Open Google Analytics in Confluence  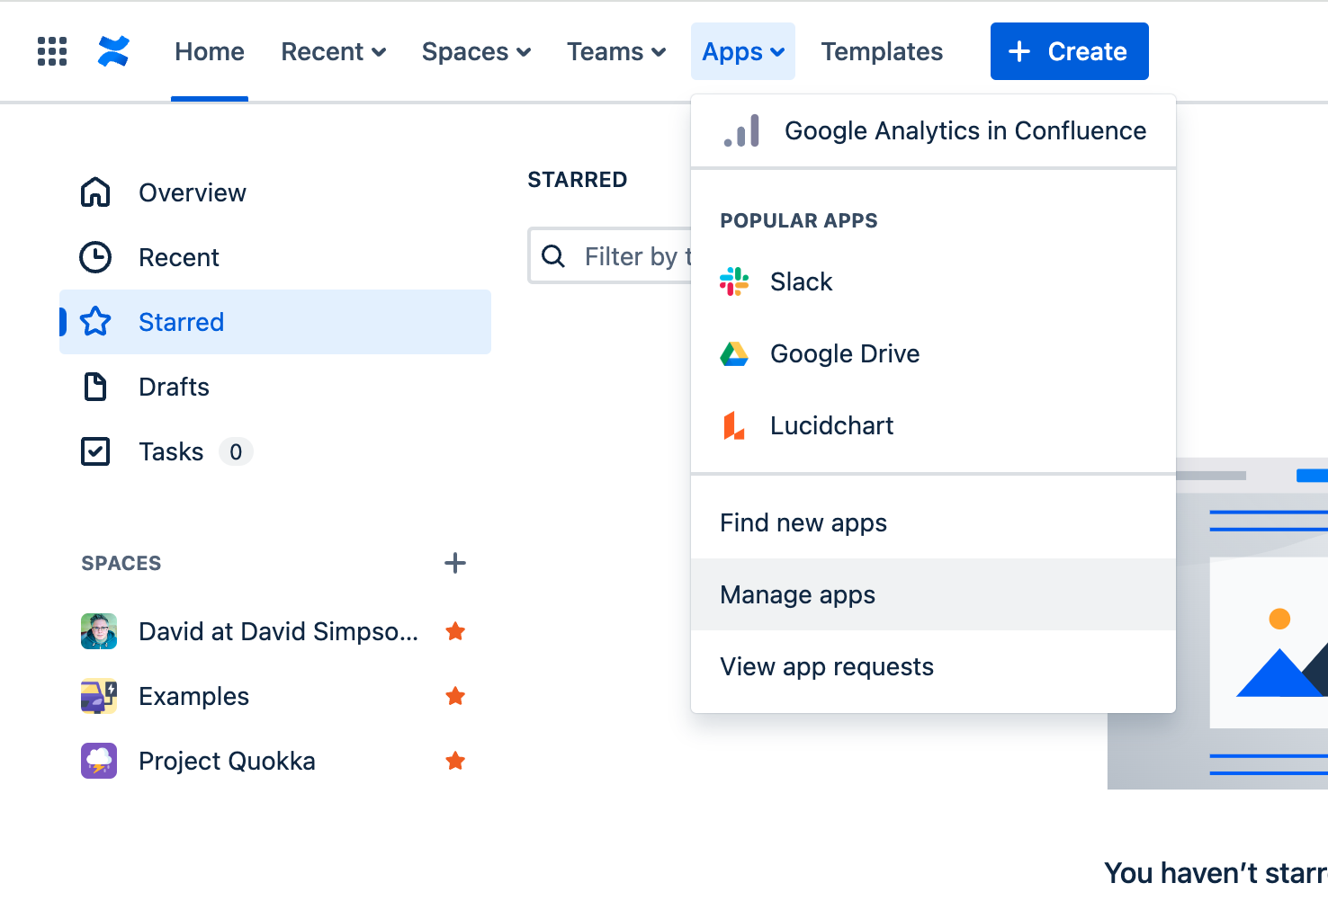[x=933, y=130]
